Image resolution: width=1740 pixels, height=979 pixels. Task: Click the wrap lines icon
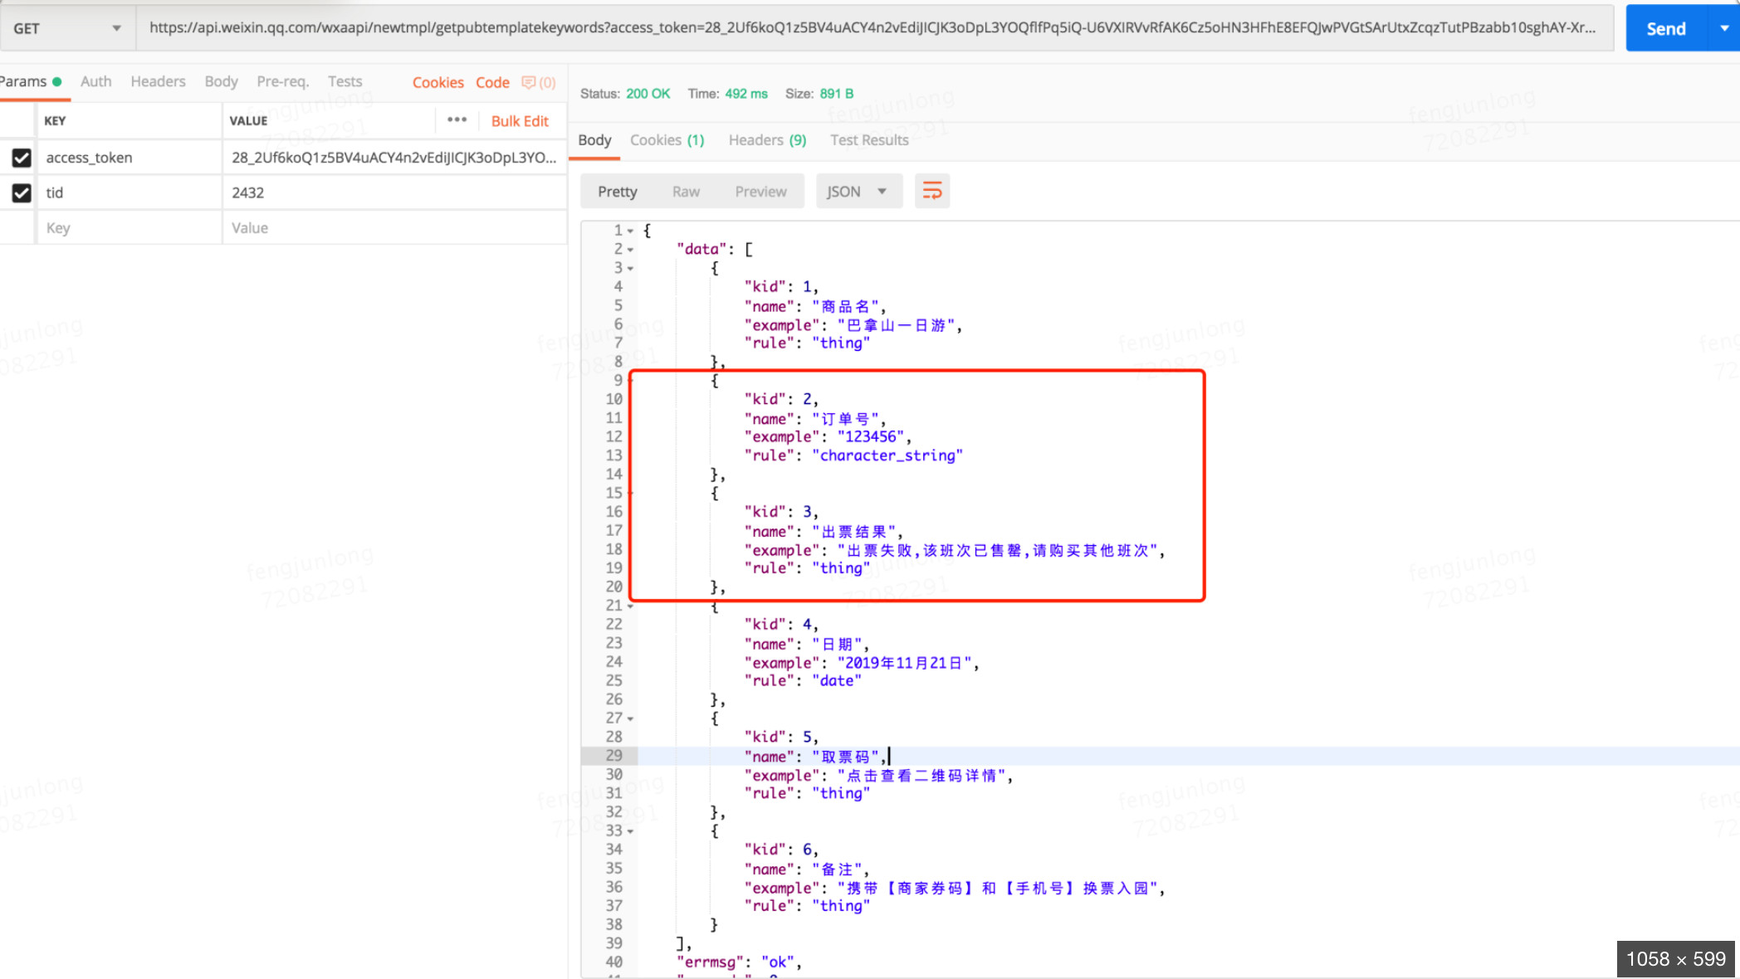click(931, 192)
